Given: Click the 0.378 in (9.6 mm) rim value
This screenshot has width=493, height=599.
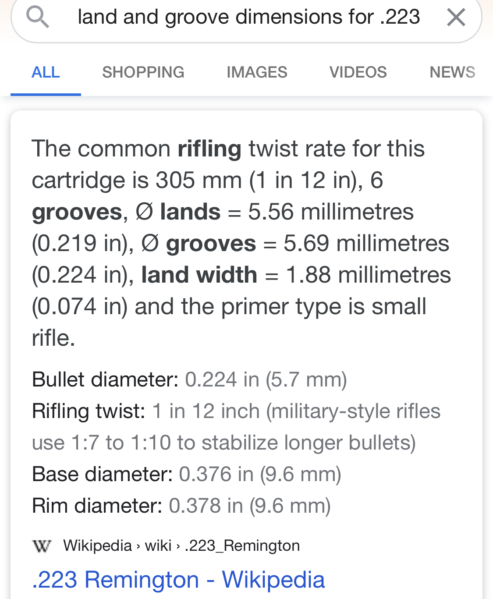Looking at the screenshot, I should click(250, 506).
